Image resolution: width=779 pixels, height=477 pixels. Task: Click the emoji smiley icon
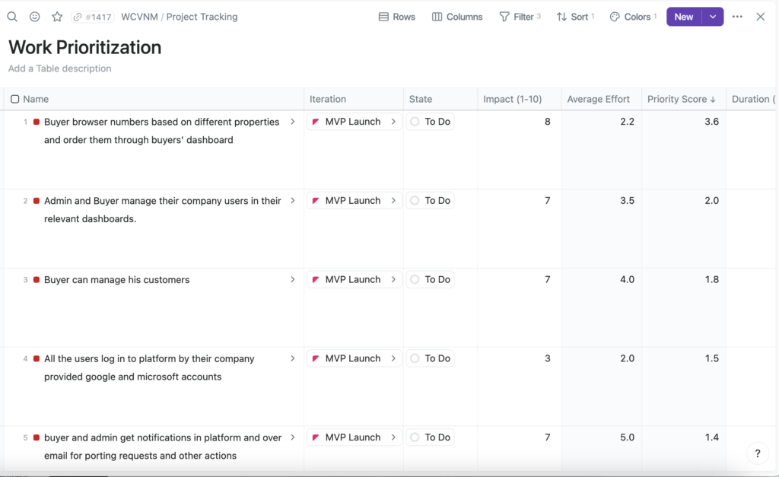click(35, 17)
